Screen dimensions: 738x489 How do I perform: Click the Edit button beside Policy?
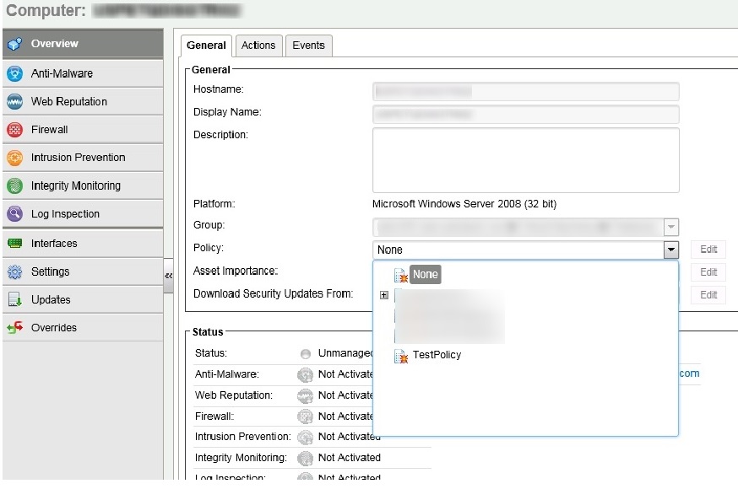(x=708, y=250)
